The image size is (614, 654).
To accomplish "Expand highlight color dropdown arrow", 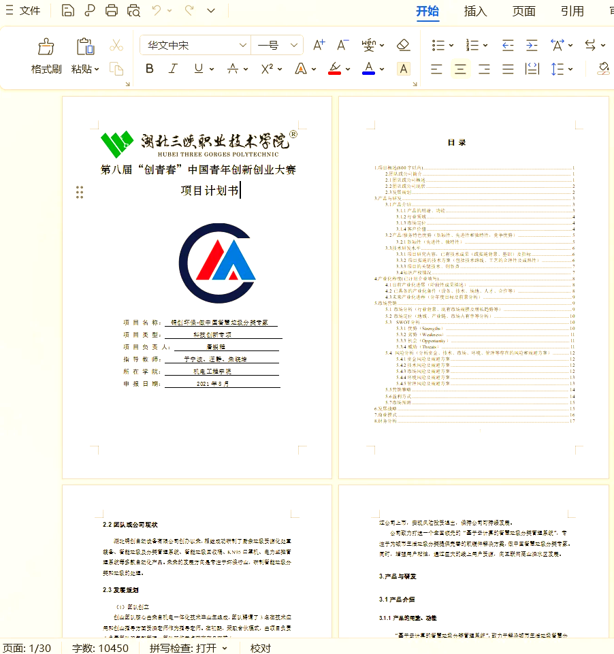I will click(x=348, y=69).
